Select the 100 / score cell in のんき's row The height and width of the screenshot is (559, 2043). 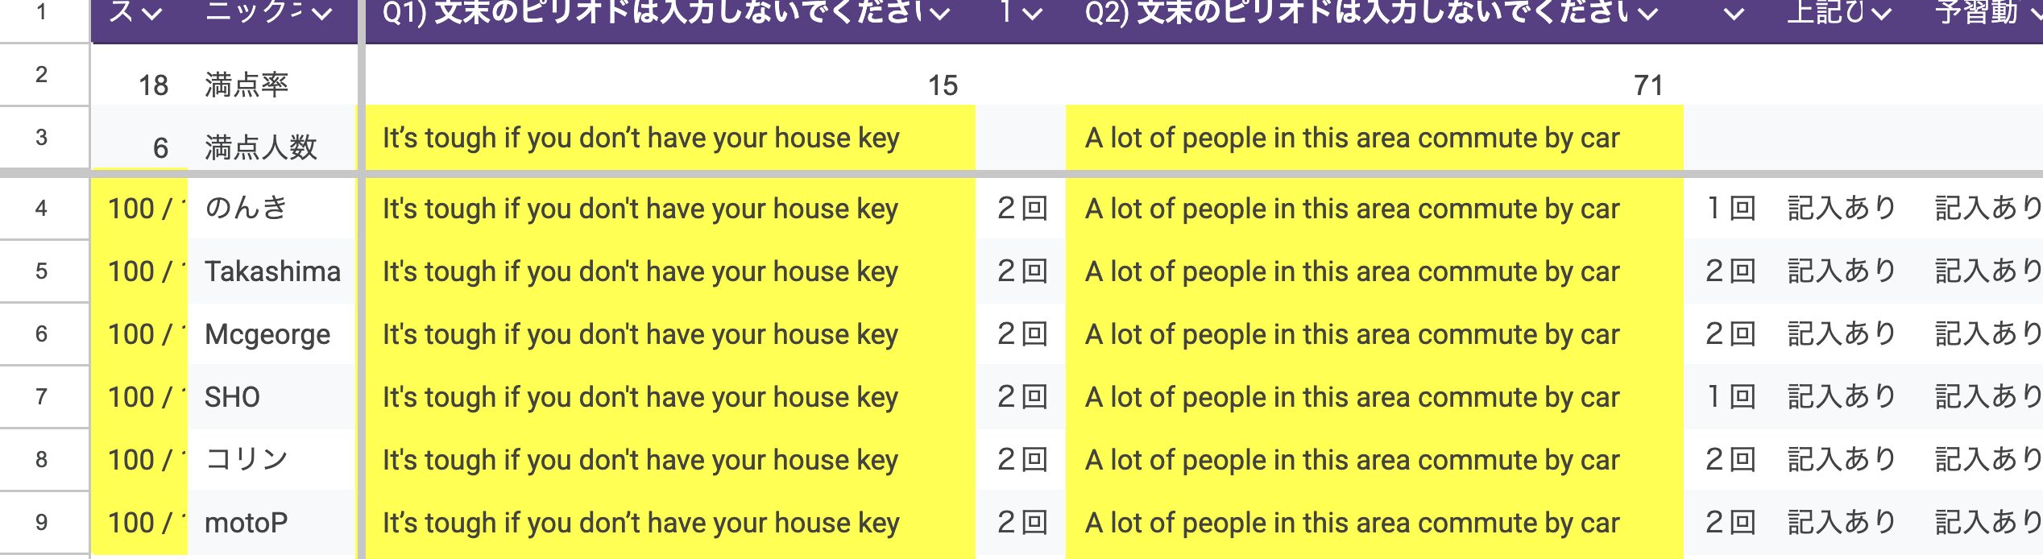pos(140,209)
